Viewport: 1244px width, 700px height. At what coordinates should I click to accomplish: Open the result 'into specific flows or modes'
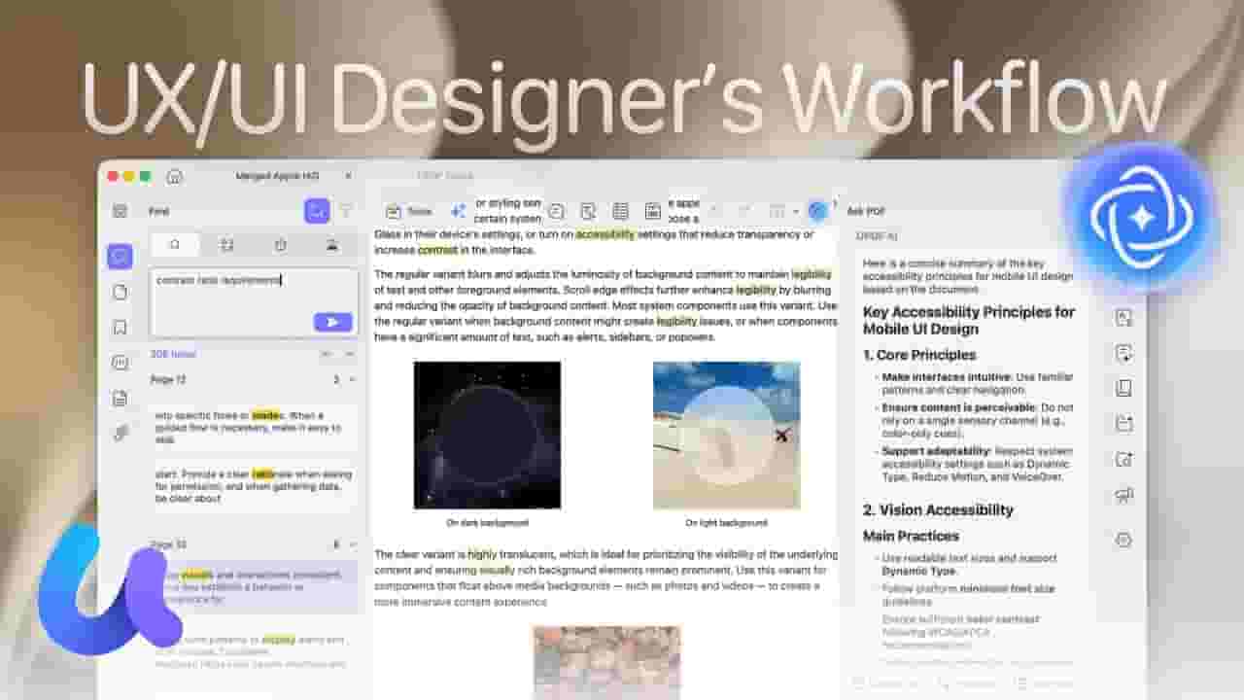[x=255, y=427]
